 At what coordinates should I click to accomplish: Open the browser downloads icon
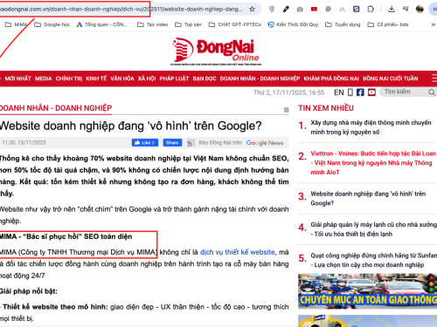pyautogui.click(x=392, y=9)
